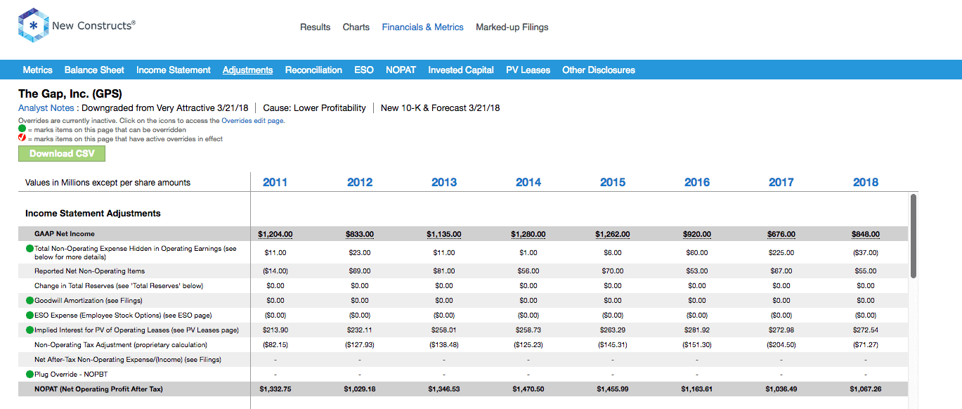This screenshot has height=409, width=962.
Task: Click the 2014 column header
Action: (528, 182)
